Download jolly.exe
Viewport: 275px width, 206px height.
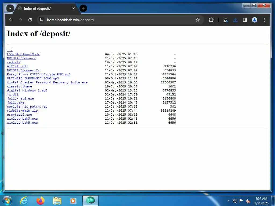(16, 103)
